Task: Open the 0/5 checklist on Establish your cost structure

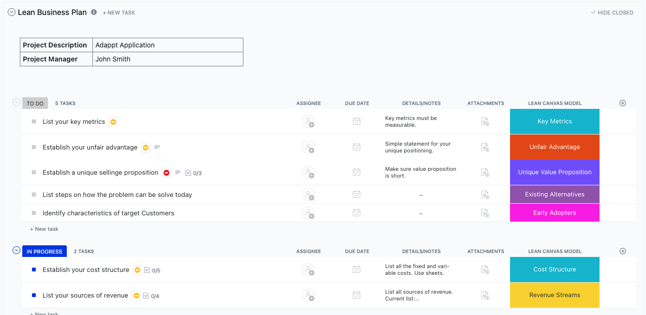Action: pos(152,270)
